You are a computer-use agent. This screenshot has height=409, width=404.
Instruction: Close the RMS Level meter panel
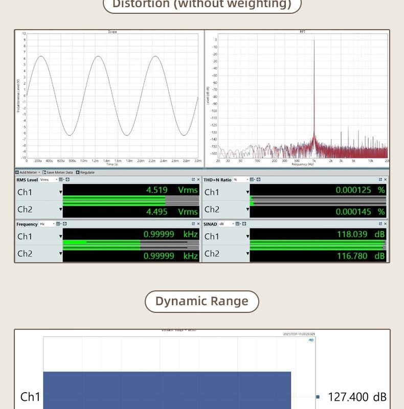(198, 179)
